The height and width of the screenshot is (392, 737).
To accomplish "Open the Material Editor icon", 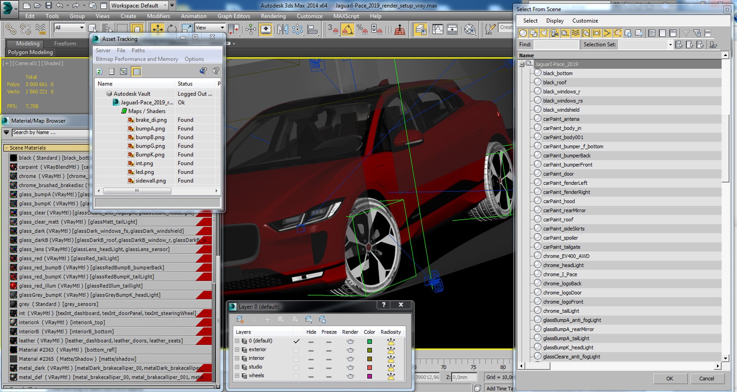I will pyautogui.click(x=470, y=29).
